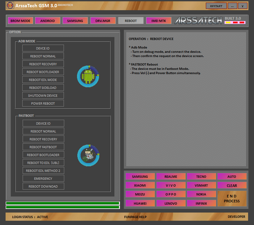The width and height of the screenshot is (254, 225).
Task: Select the OPPO brand button
Action: [171, 194]
